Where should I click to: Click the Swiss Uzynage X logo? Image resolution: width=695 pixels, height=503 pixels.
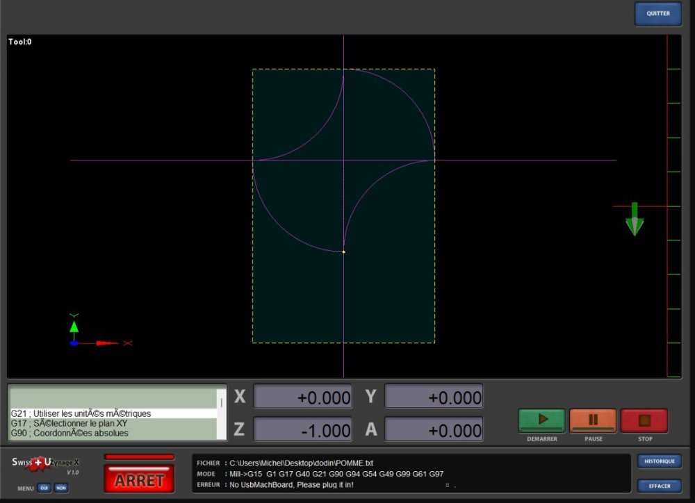[45, 463]
